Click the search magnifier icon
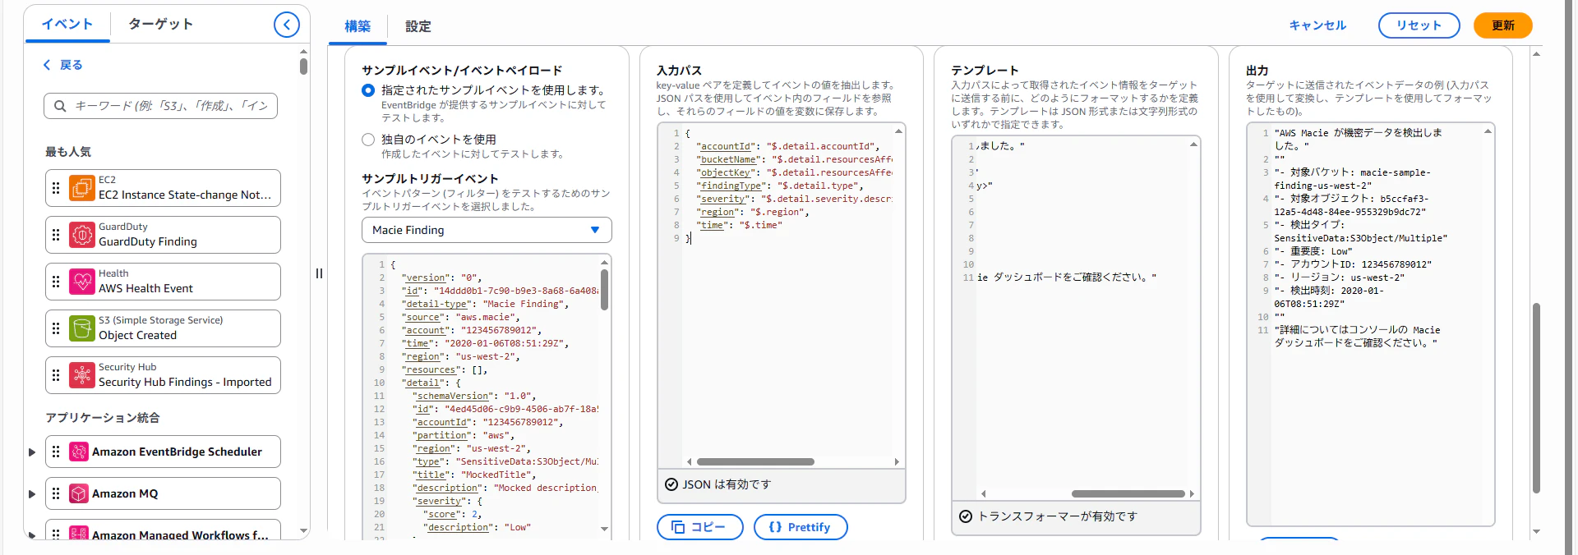The width and height of the screenshot is (1578, 555). click(60, 106)
